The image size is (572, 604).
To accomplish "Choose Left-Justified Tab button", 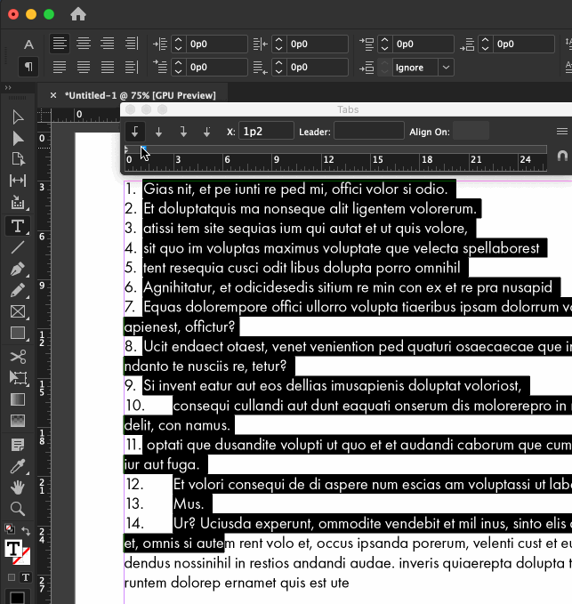I will [x=135, y=132].
